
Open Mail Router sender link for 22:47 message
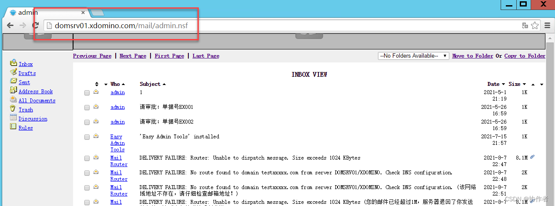click(119, 161)
